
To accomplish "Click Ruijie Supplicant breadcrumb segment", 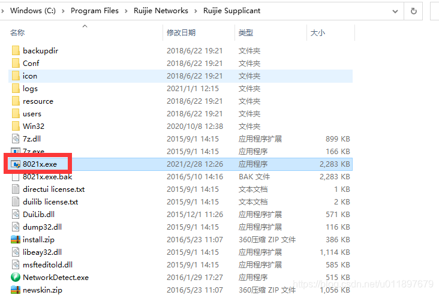I will (232, 11).
